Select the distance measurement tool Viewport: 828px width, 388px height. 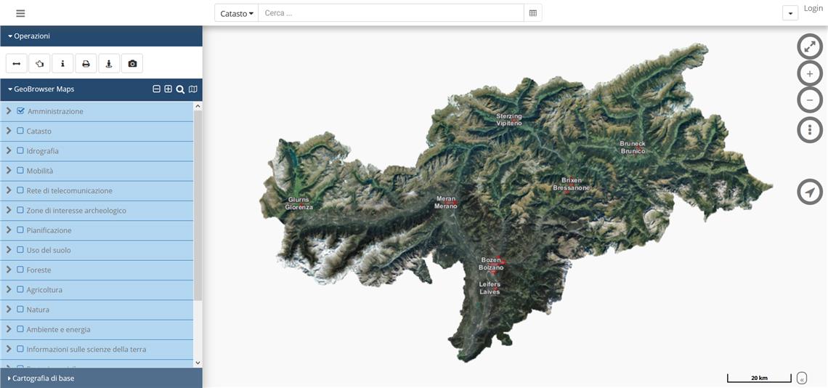point(16,64)
